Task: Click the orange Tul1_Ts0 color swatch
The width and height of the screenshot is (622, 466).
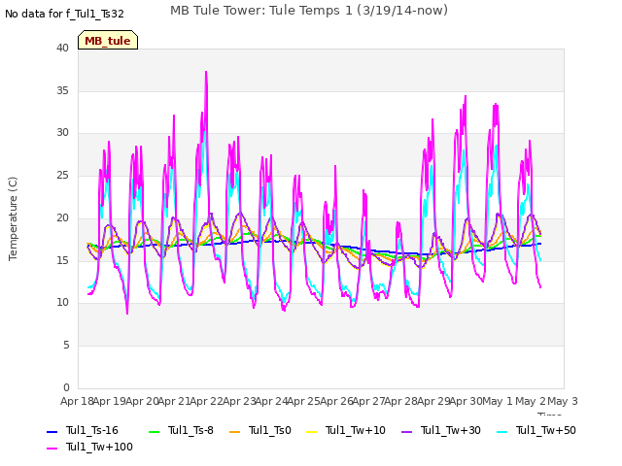Action: point(235,431)
